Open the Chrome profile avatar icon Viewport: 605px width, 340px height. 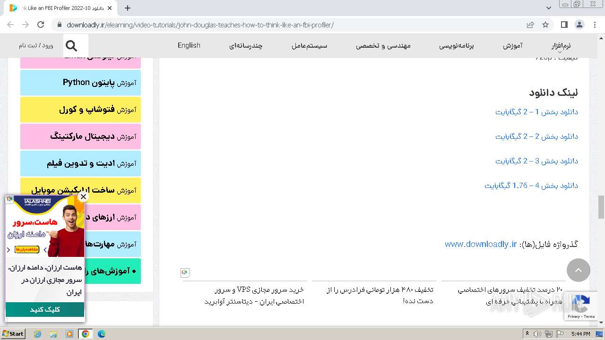click(x=579, y=25)
